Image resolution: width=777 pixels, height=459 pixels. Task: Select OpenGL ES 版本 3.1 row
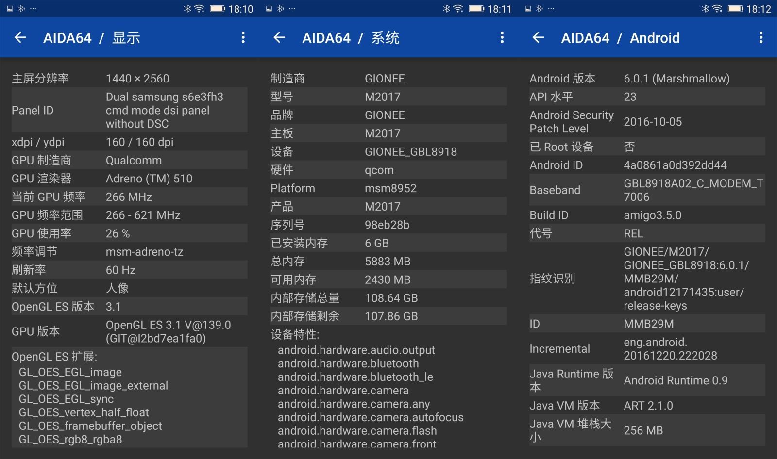(x=129, y=306)
